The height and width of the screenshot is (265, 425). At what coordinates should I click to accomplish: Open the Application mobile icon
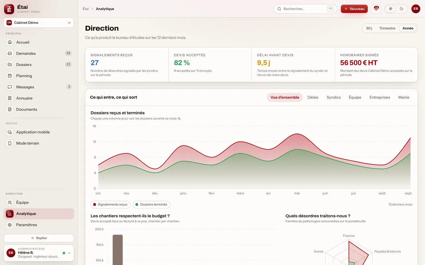(10, 132)
